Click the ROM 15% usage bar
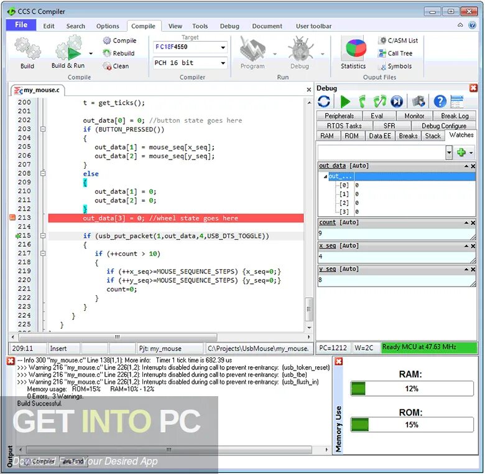 (412, 424)
